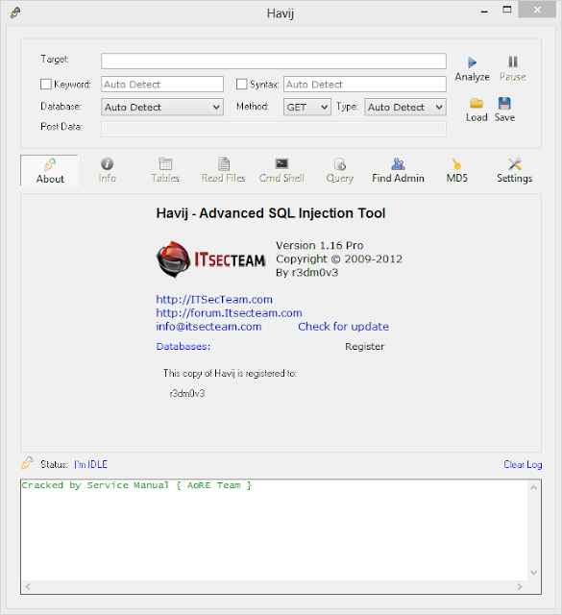The height and width of the screenshot is (615, 562).
Task: Click the Analyze play icon
Action: [473, 62]
